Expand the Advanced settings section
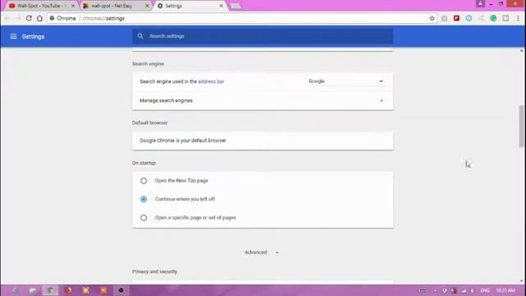 pos(261,252)
